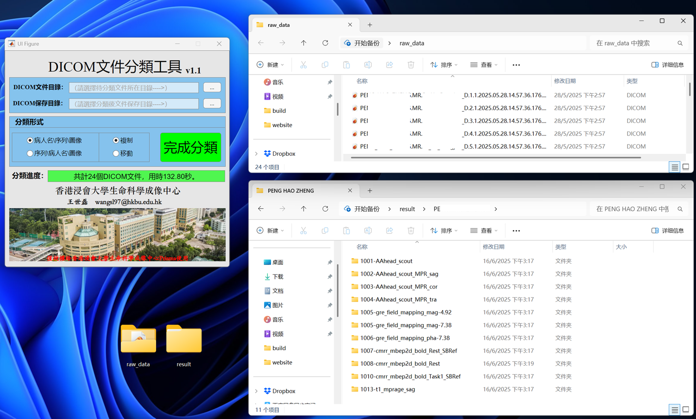Sort by 修改日期 column in the raw_data window
Screen dimensions: 696x419
coord(565,81)
